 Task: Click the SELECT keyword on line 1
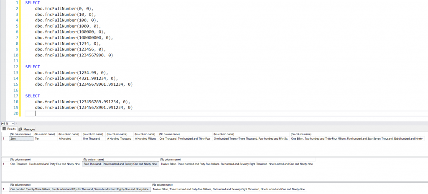tap(33, 3)
